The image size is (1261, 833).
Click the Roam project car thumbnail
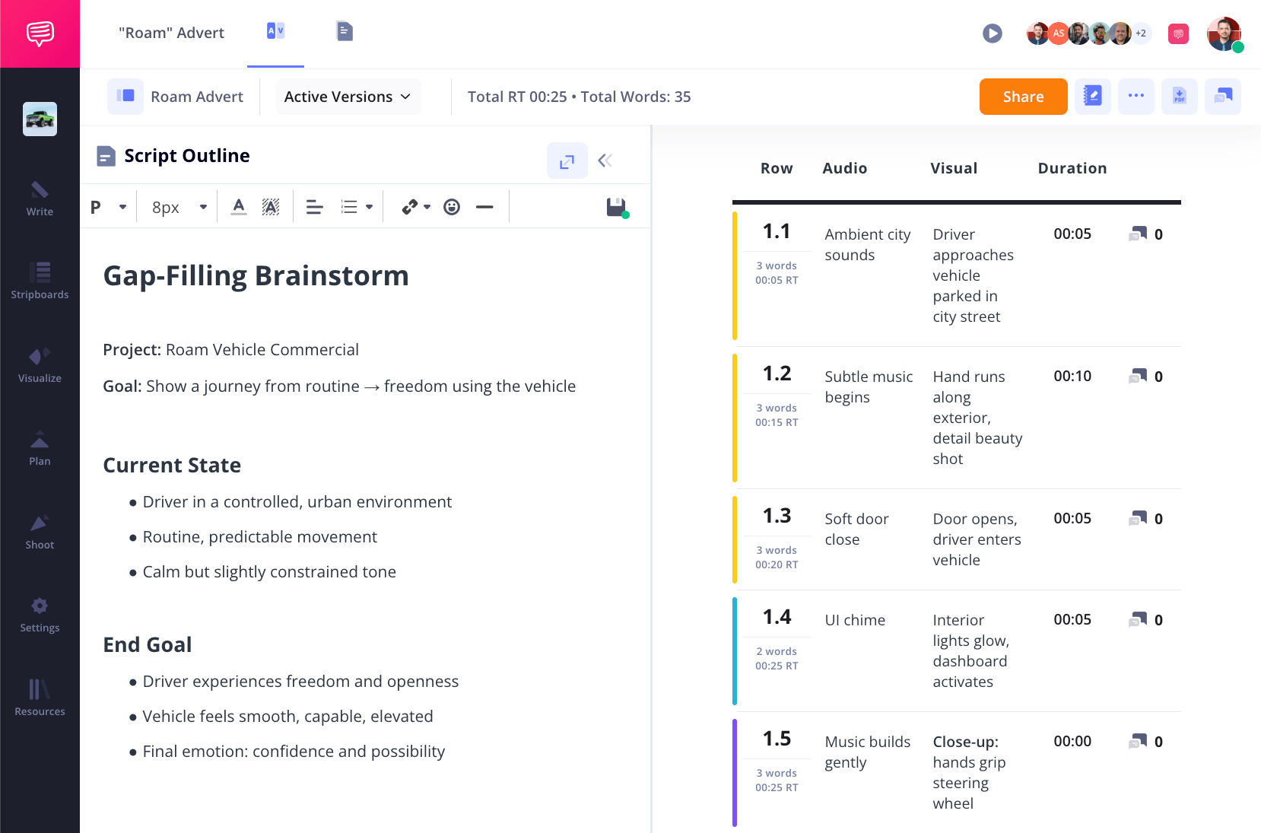[x=40, y=119]
